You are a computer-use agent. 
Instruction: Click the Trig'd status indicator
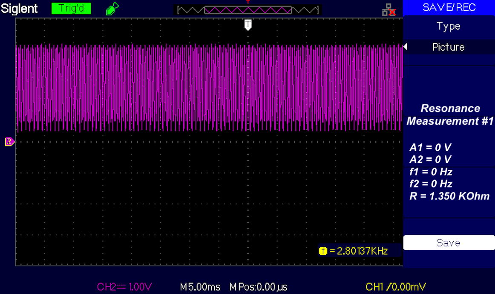pyautogui.click(x=71, y=8)
